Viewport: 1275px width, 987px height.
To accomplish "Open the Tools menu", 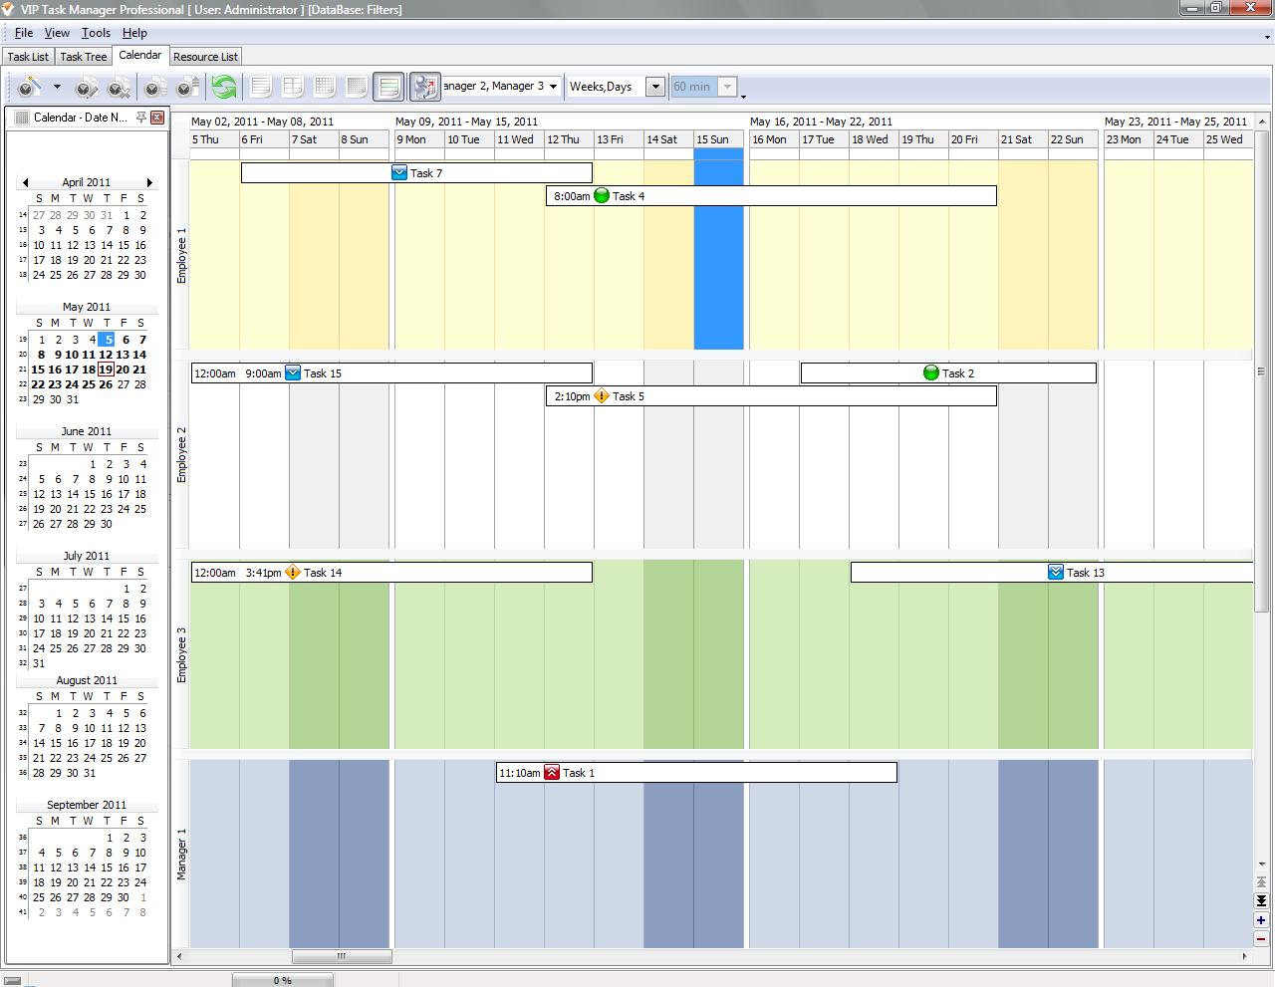I will [96, 33].
